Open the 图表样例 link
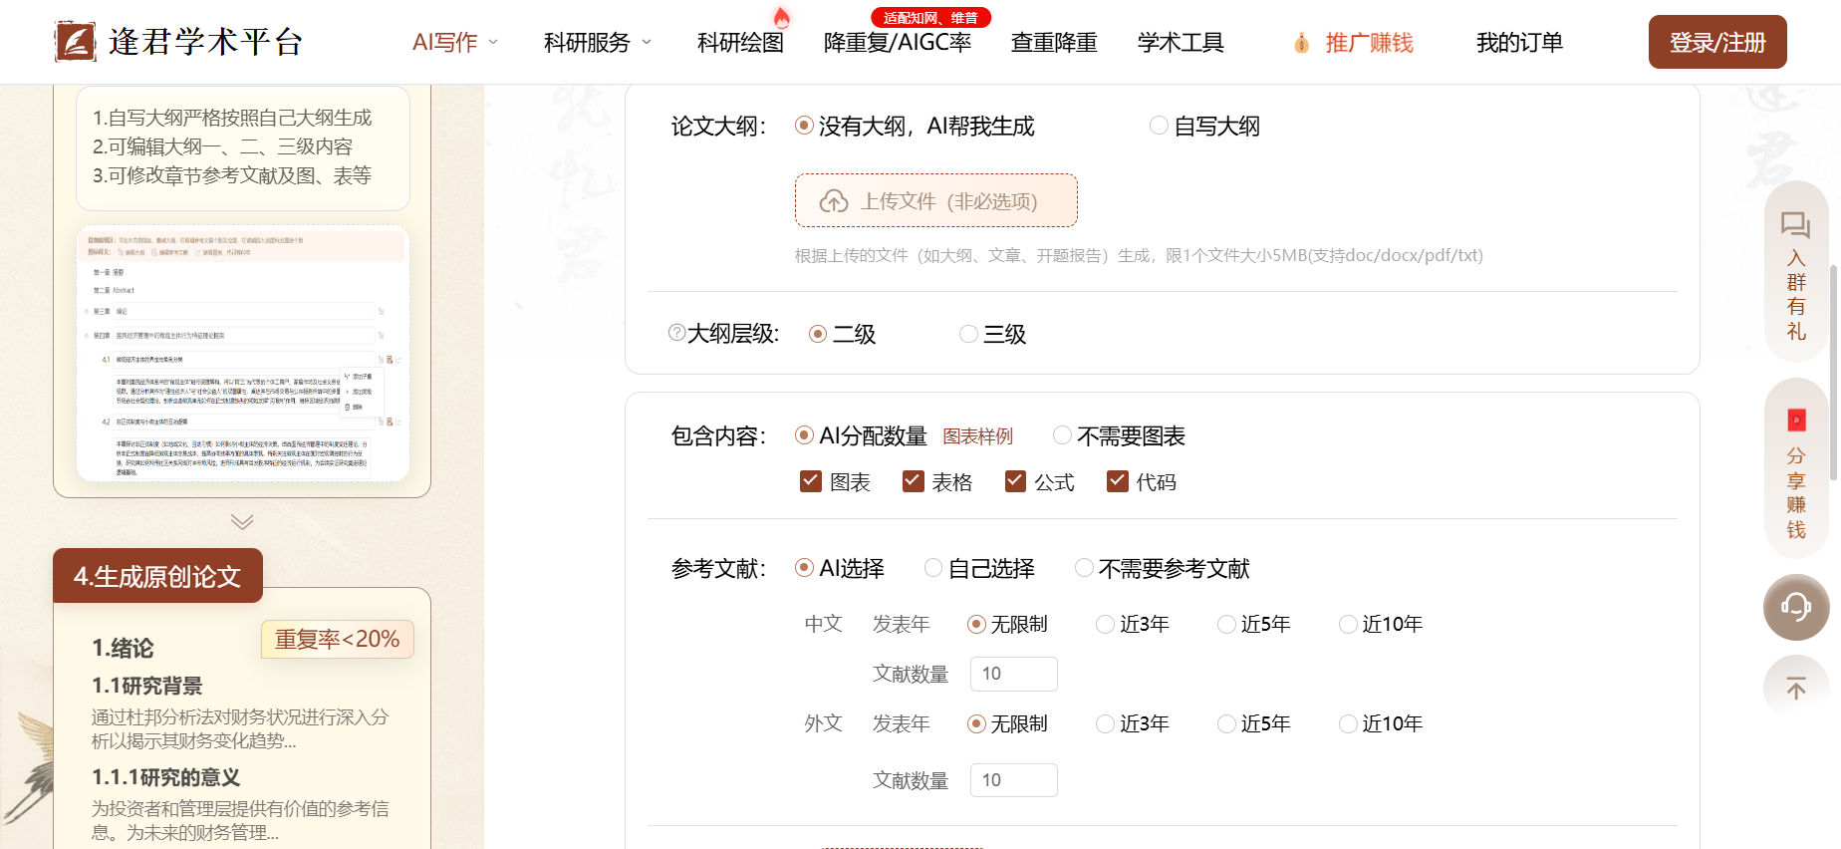This screenshot has width=1841, height=849. pyautogui.click(x=978, y=436)
